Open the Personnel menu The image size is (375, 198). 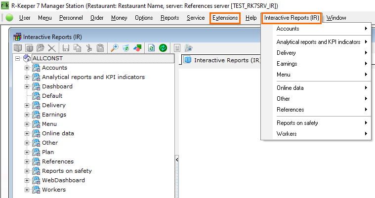click(71, 18)
